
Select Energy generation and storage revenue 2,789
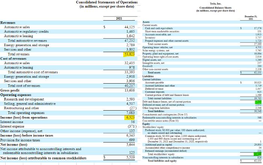point(130,45)
